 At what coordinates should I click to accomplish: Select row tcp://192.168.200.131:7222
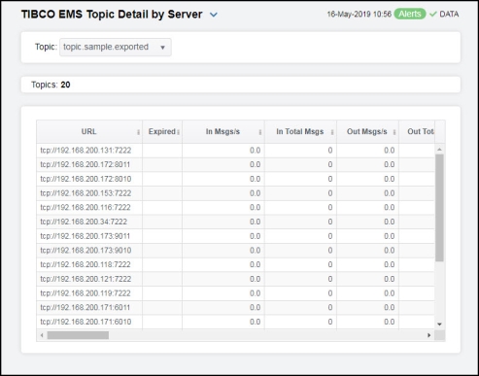click(x=235, y=151)
